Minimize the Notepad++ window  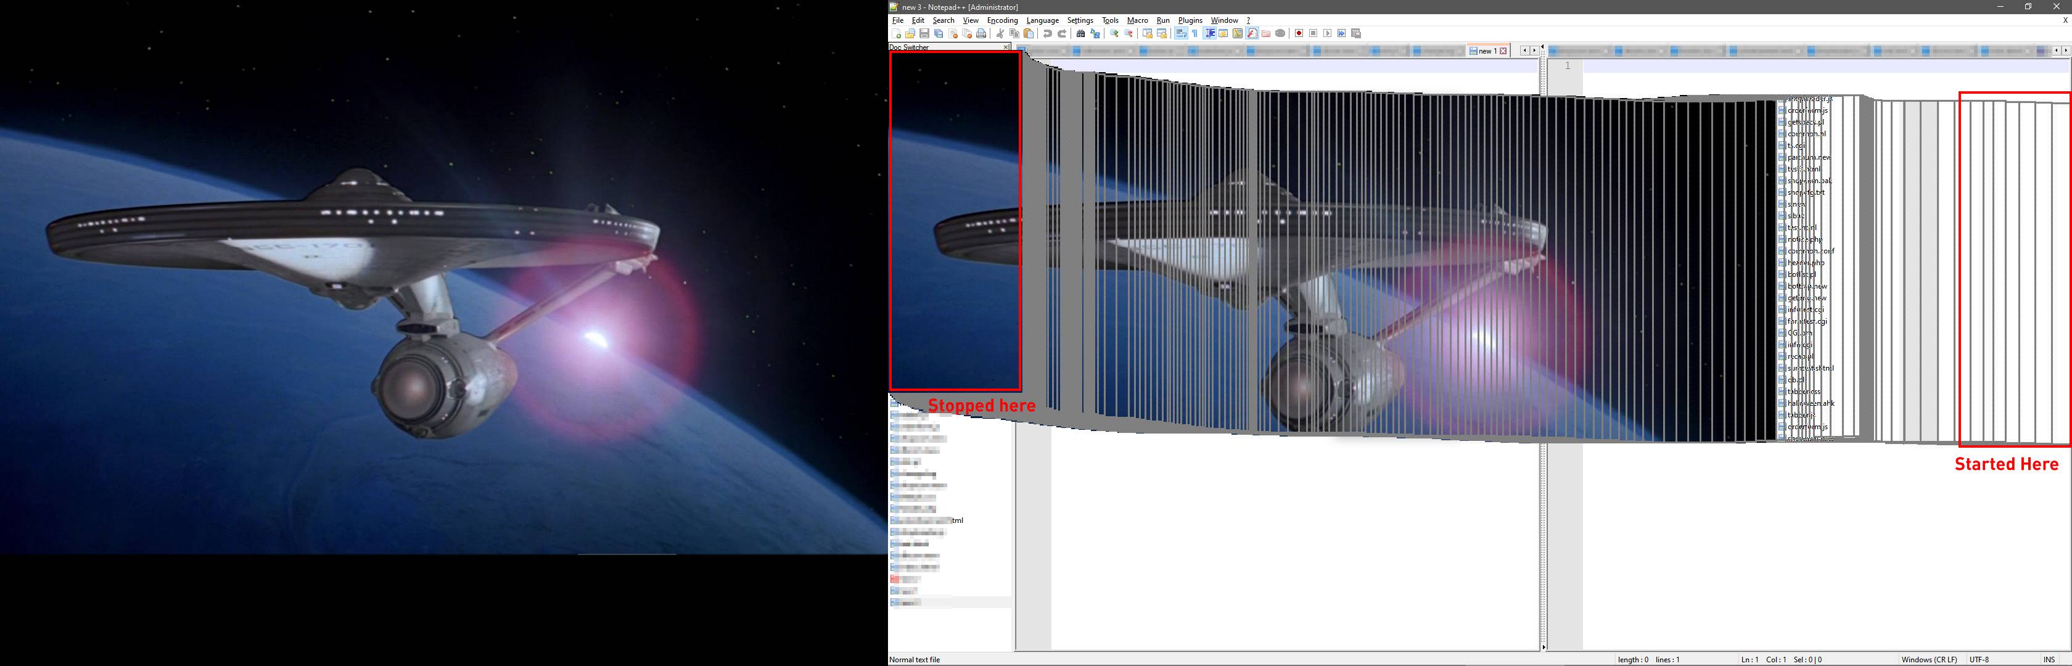pos(2000,6)
